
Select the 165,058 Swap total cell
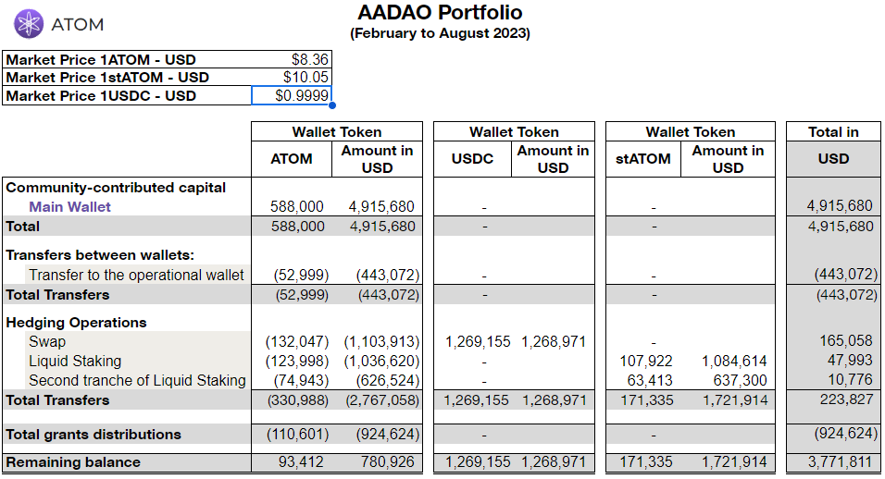pyautogui.click(x=845, y=341)
